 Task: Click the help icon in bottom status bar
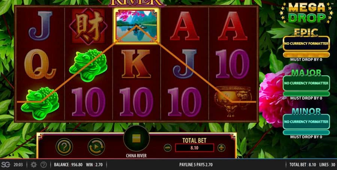44,165
